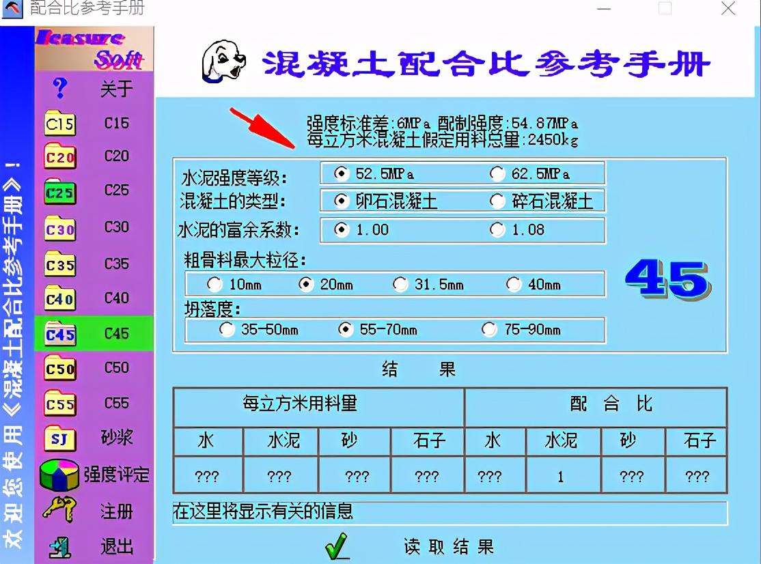Select the green C25 folder icon
Image resolution: width=761 pixels, height=564 pixels.
(60, 193)
